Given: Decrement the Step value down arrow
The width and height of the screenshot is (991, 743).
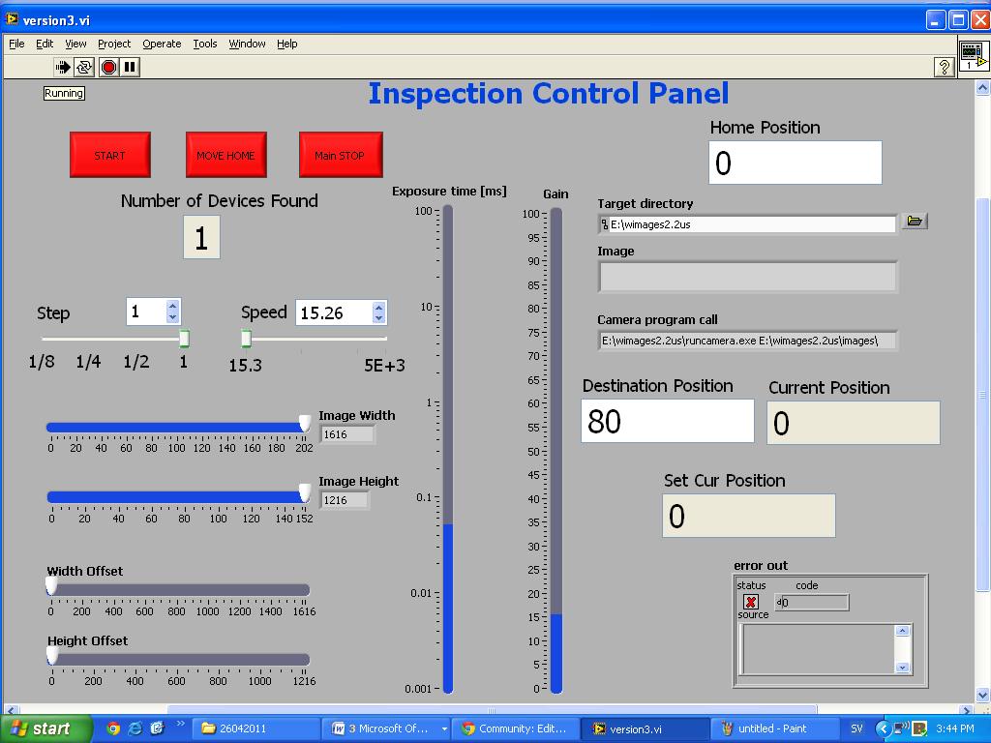Looking at the screenshot, I should click(x=172, y=317).
